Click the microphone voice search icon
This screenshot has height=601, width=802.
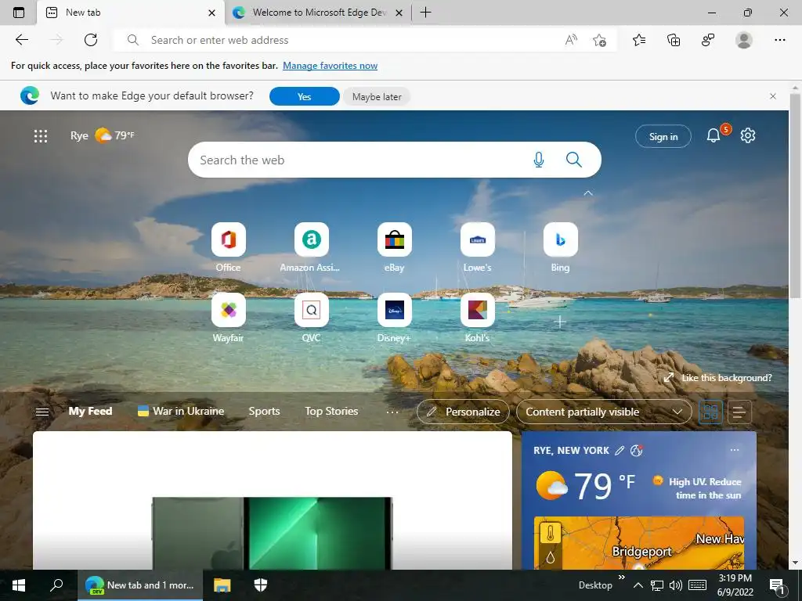539,160
